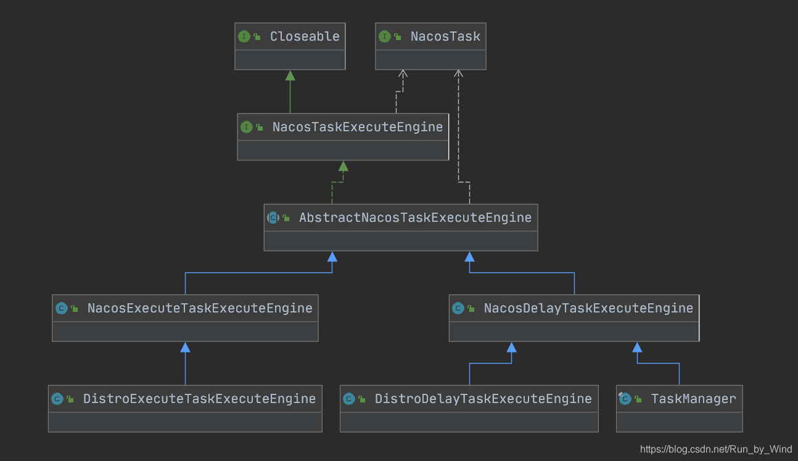
Task: Select the DistroDelayTaskExecuteEngine node label
Action: 483,399
